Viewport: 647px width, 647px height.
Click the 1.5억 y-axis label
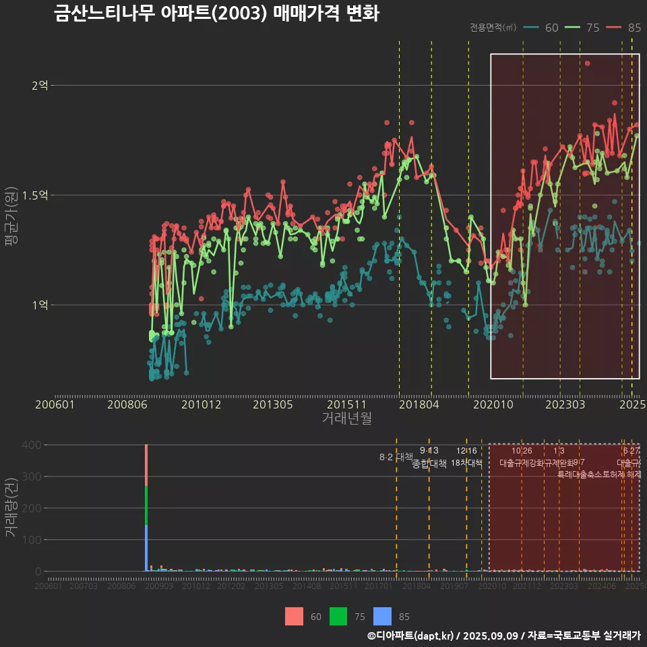(35, 195)
